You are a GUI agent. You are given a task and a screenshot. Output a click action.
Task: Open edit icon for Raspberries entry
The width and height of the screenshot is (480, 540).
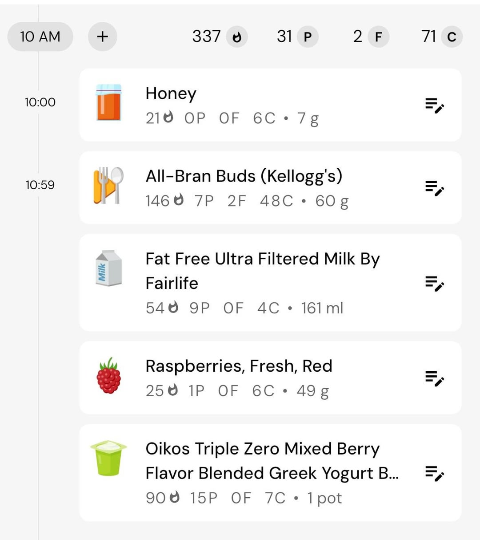coord(434,378)
